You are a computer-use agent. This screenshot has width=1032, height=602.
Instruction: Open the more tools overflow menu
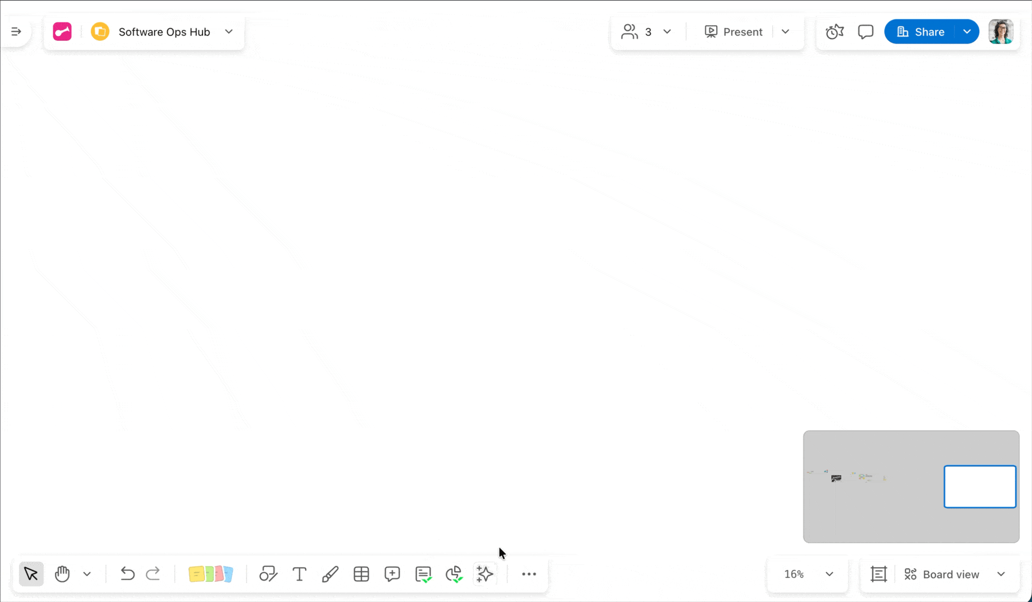click(529, 574)
